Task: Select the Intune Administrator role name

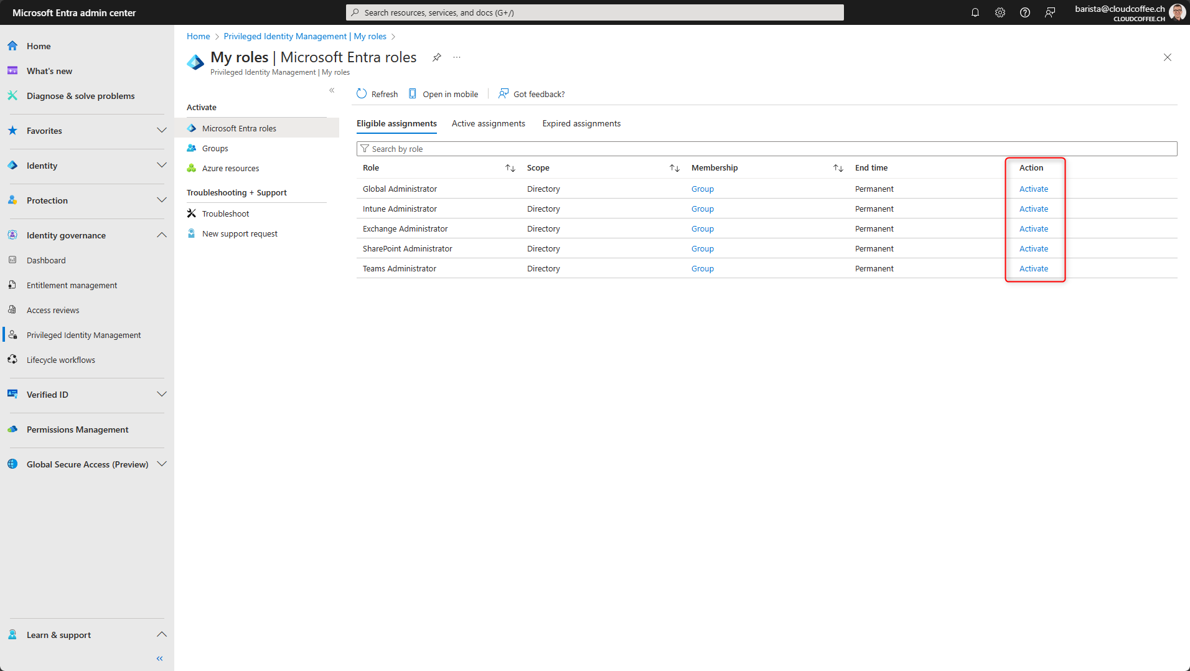Action: 400,209
